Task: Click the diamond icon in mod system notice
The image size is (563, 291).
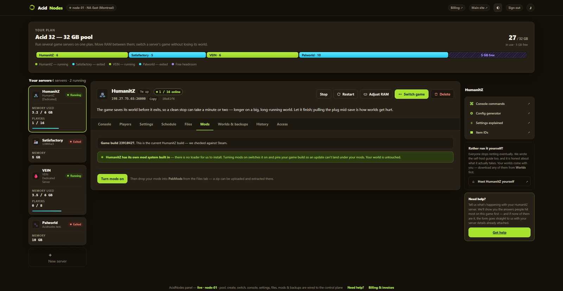Action: 102,157
